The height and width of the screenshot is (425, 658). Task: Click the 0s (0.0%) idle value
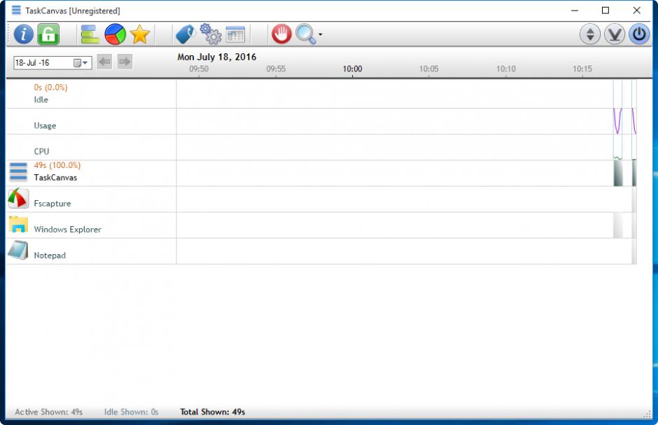coord(51,88)
